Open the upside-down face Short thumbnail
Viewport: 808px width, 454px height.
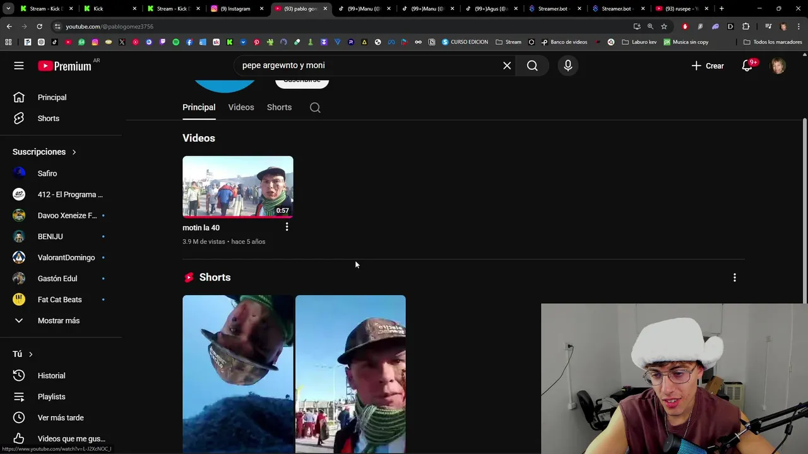[238, 375]
